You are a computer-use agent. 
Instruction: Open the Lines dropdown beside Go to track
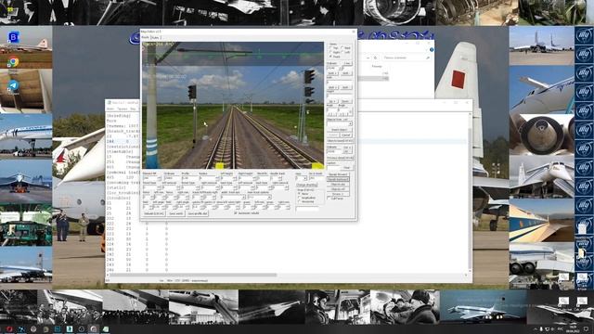coord(305,178)
